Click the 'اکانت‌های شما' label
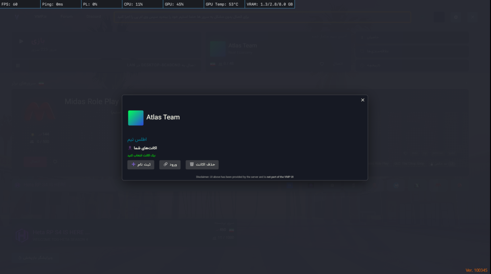Screen dimensions: 491x274 click(x=145, y=148)
